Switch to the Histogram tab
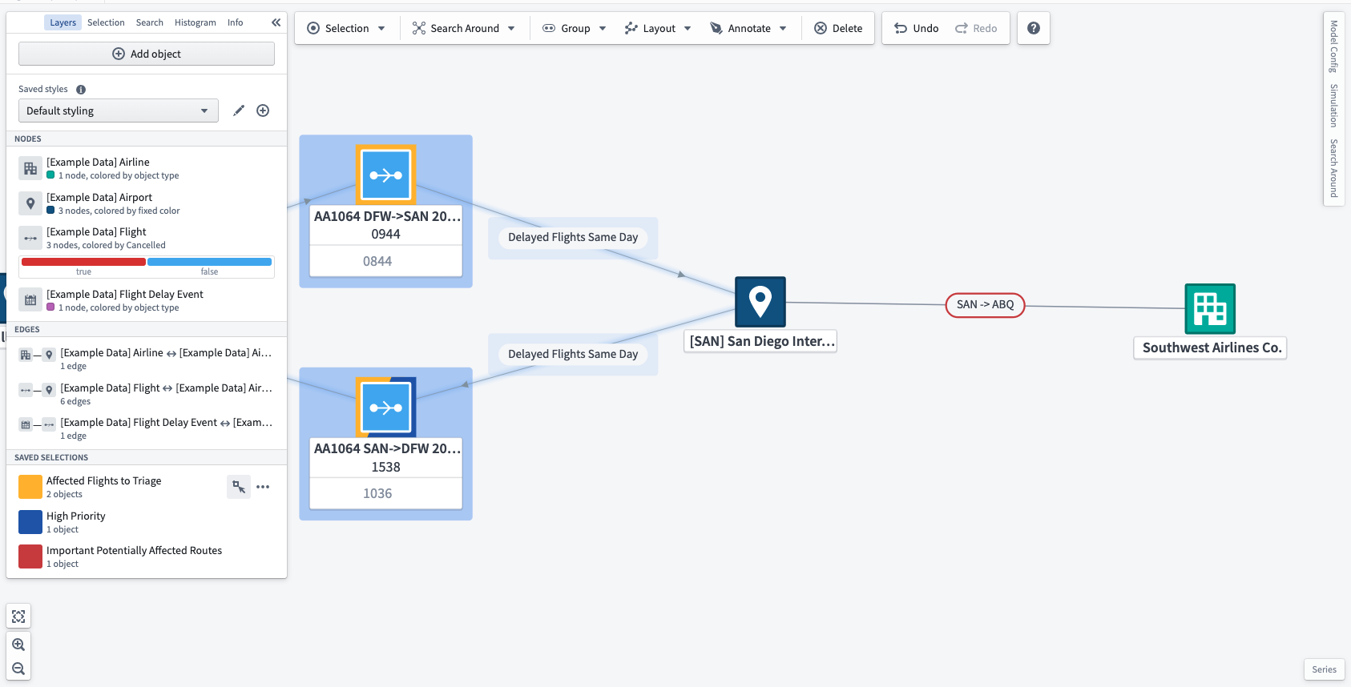1351x687 pixels. tap(196, 22)
